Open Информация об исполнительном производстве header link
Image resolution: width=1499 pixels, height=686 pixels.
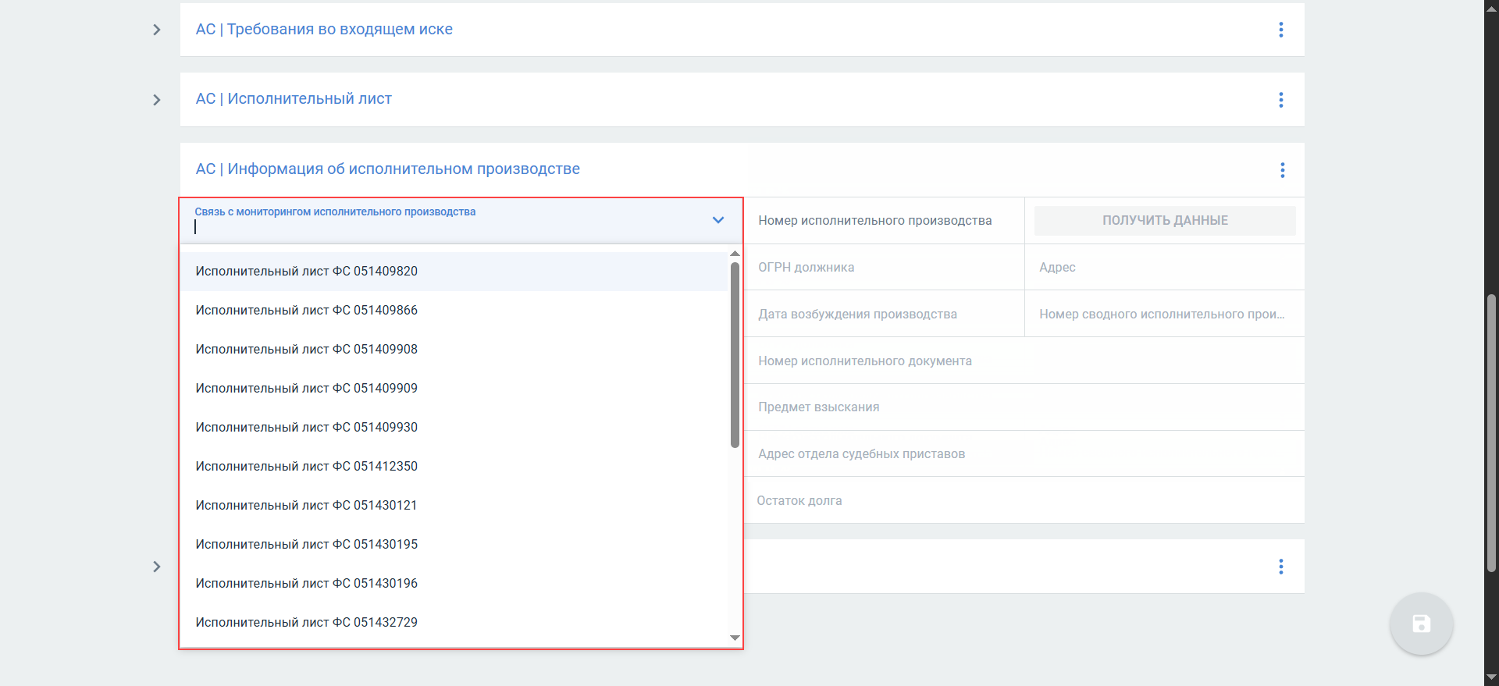387,169
